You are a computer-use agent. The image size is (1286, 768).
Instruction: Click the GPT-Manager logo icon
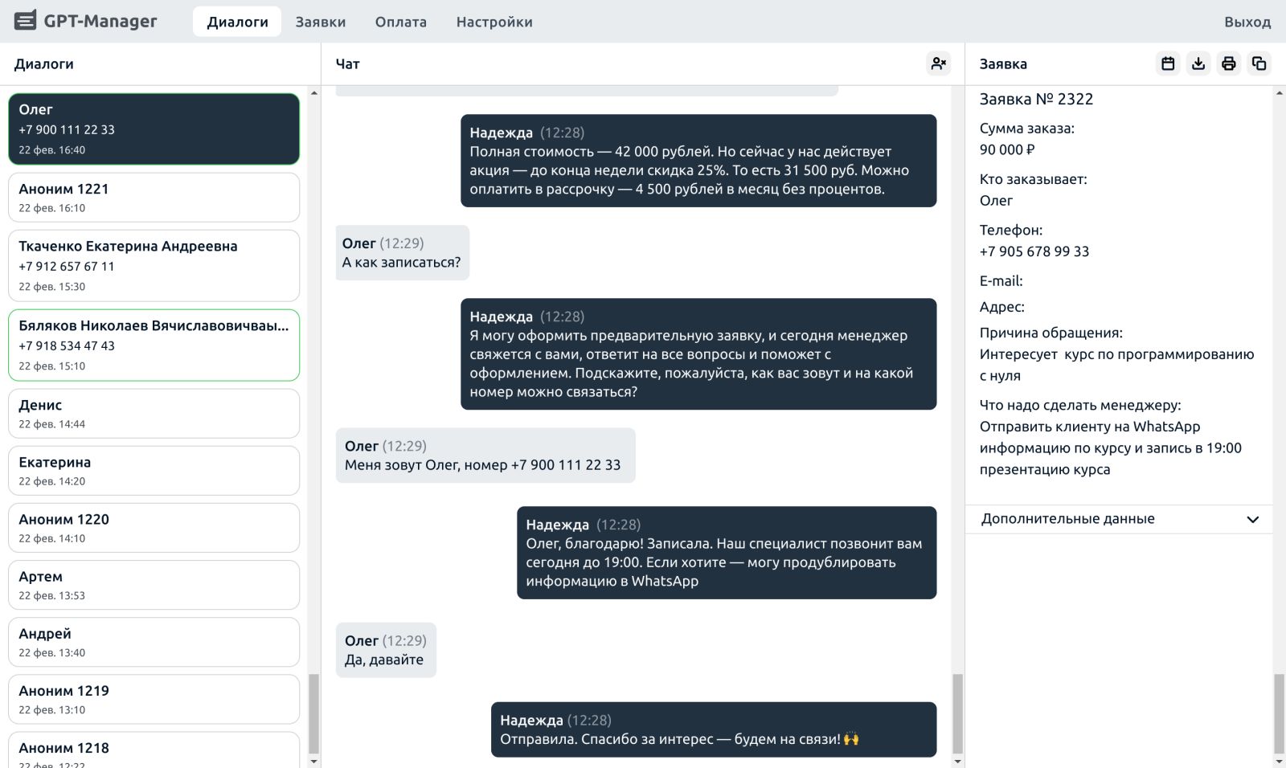[x=26, y=21]
